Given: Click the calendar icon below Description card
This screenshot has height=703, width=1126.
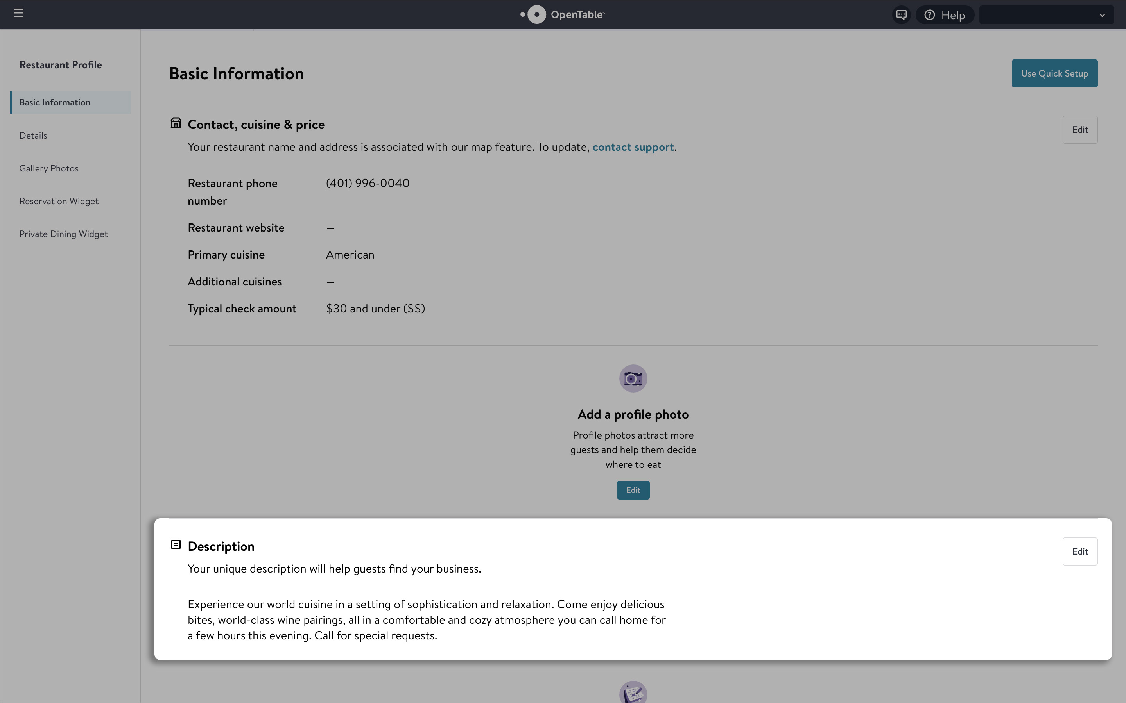Looking at the screenshot, I should coord(633,693).
